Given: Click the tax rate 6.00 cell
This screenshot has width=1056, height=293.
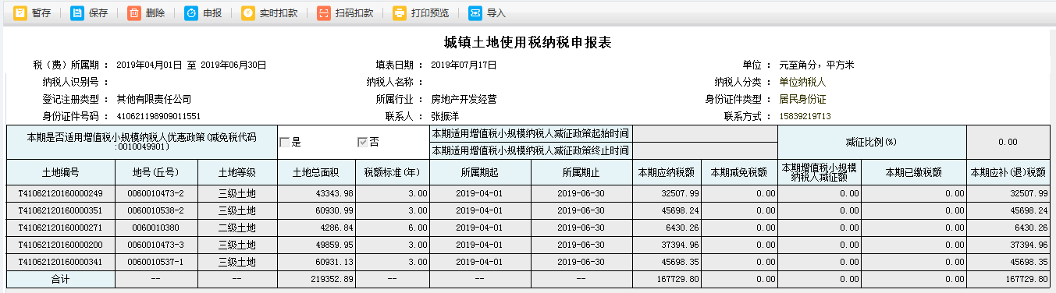Looking at the screenshot, I should point(393,228).
